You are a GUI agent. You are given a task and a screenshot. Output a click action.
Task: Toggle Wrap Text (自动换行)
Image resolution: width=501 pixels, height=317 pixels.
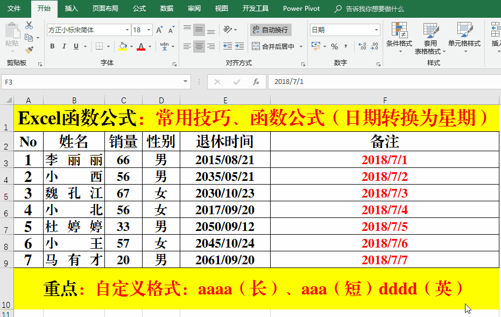click(270, 30)
